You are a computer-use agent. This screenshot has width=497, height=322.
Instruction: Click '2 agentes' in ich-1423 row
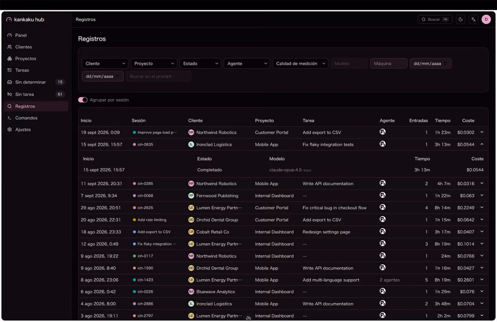tap(390, 280)
